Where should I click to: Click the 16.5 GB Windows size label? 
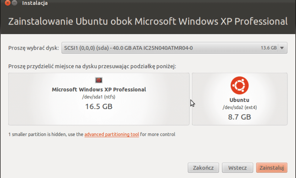point(99,106)
